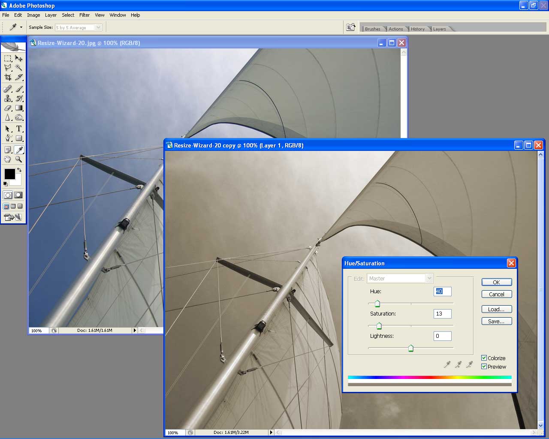Click OK in Hue/Saturation dialog
The width and height of the screenshot is (549, 439).
497,282
